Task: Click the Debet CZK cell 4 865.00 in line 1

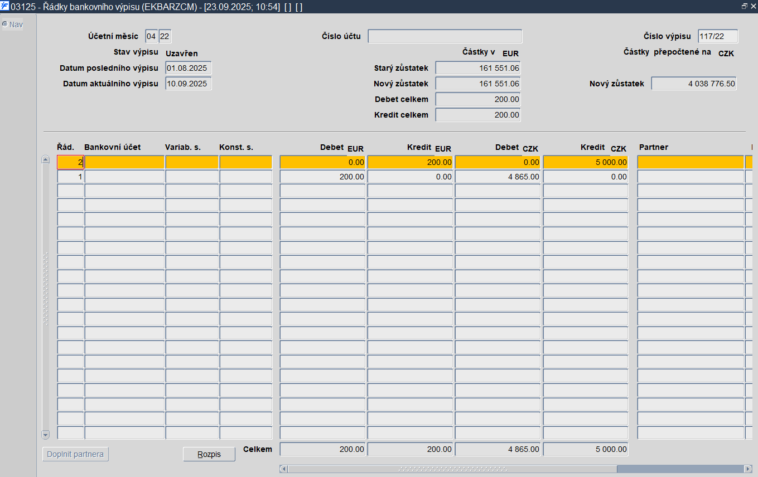Action: point(498,177)
